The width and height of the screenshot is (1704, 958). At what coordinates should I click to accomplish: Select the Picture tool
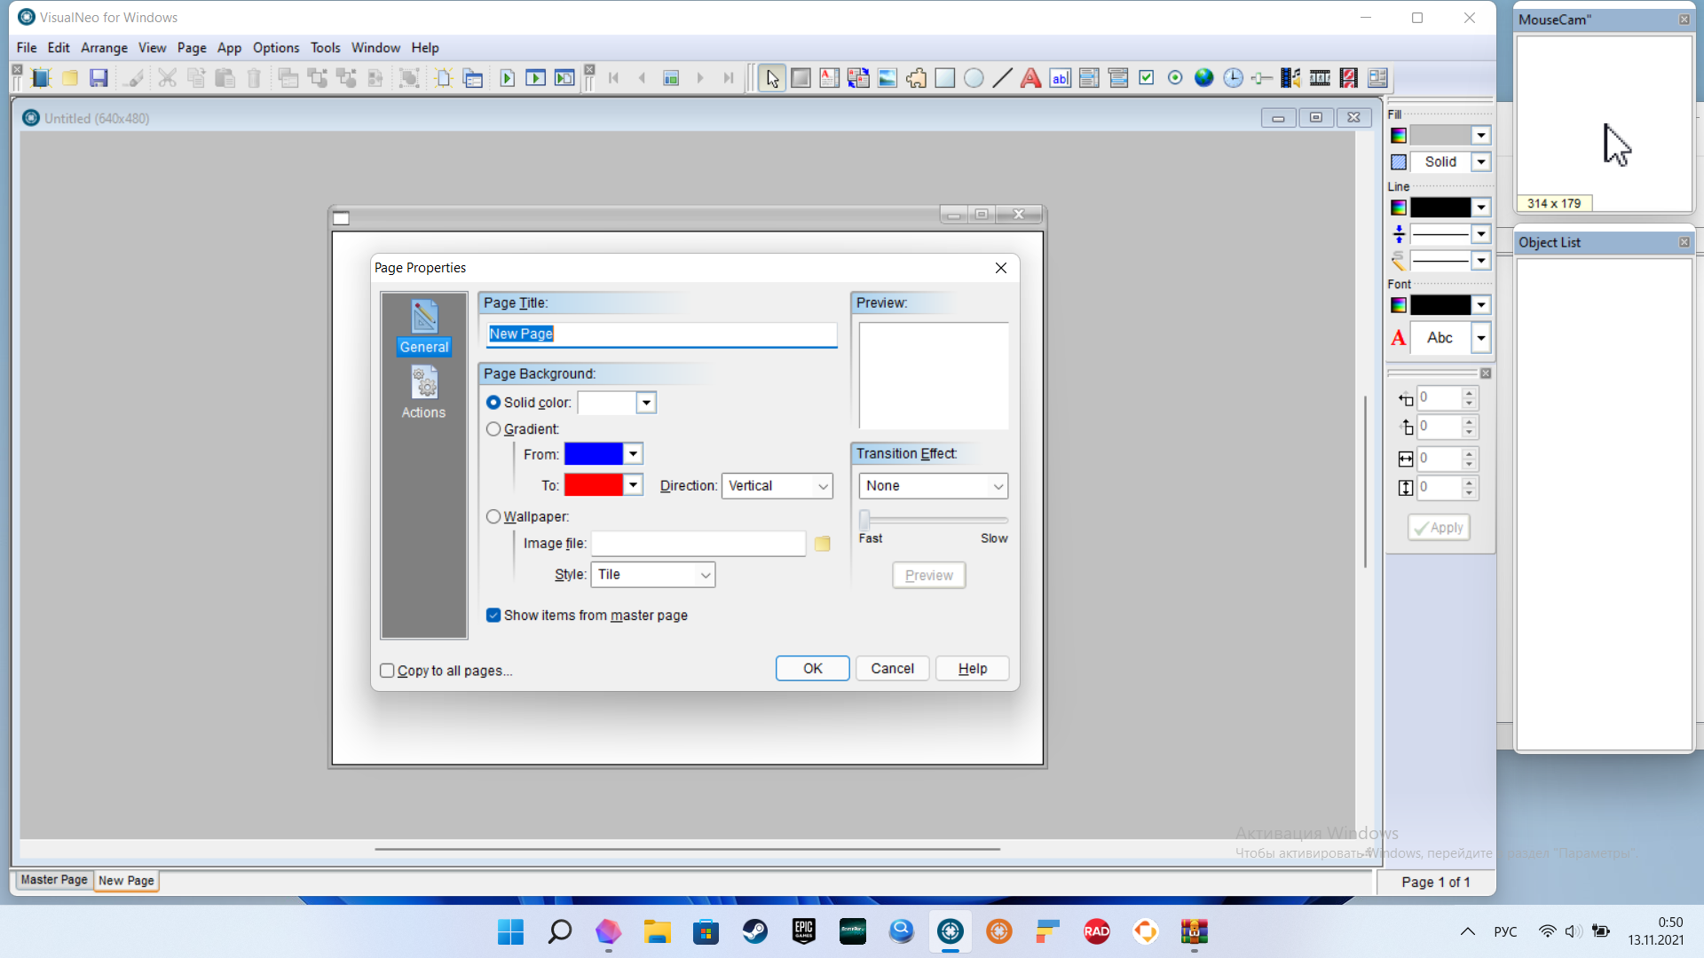tap(887, 78)
